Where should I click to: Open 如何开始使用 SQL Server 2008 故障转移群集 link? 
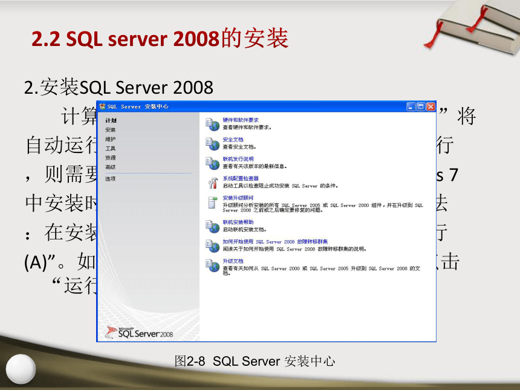pyautogui.click(x=275, y=242)
